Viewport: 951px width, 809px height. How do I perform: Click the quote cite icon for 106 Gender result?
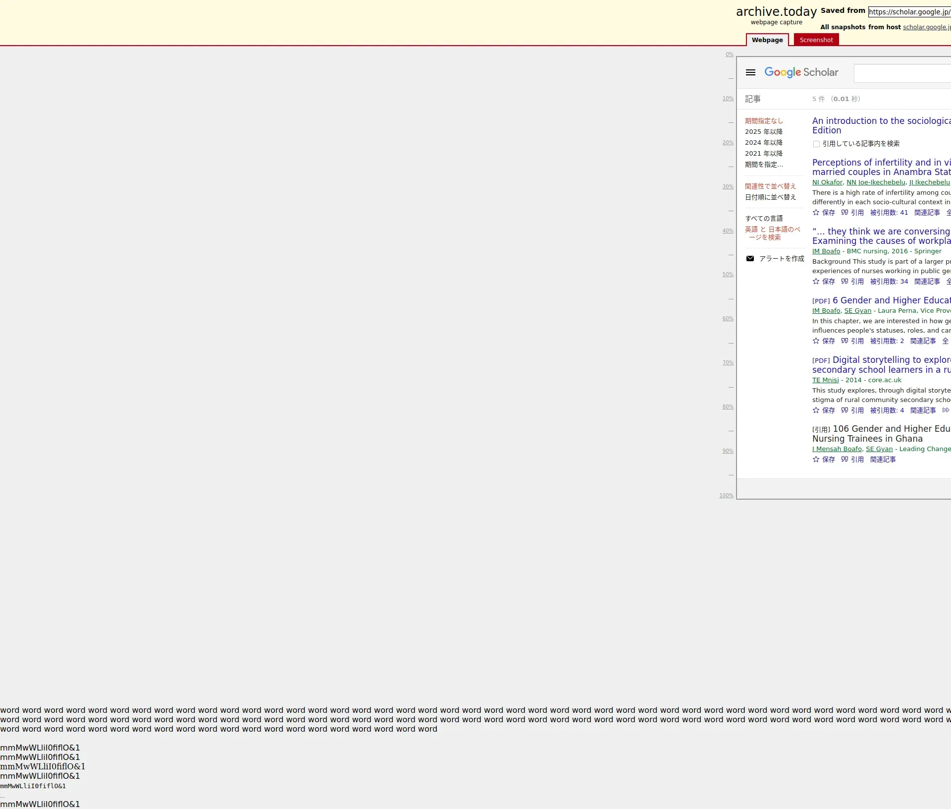coord(845,460)
